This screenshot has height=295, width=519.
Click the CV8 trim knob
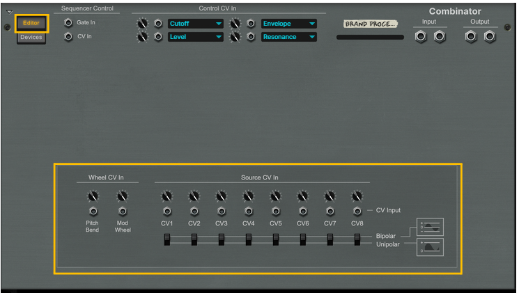point(357,196)
